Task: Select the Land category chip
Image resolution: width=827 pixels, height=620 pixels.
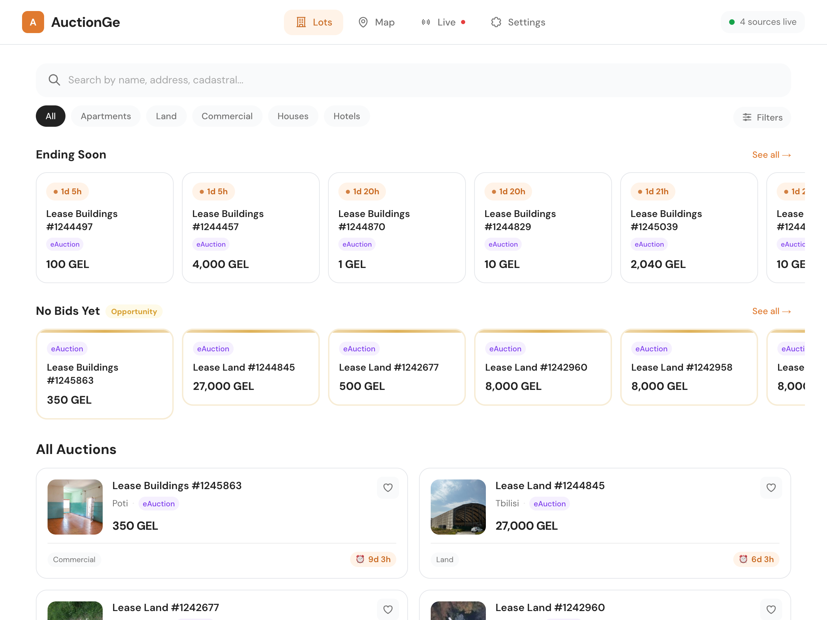Action: click(166, 116)
